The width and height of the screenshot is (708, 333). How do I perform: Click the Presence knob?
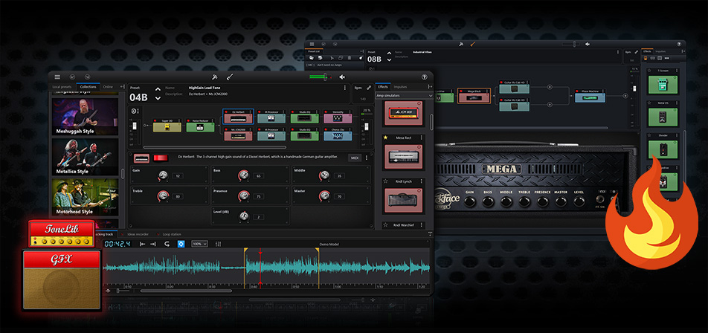244,195
